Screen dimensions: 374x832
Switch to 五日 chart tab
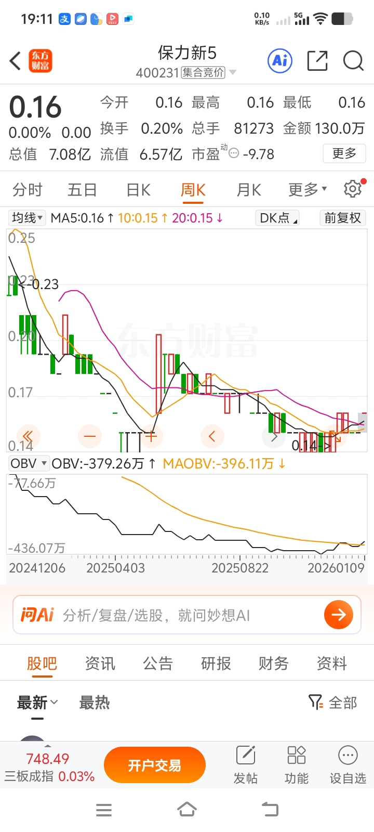[x=82, y=189]
